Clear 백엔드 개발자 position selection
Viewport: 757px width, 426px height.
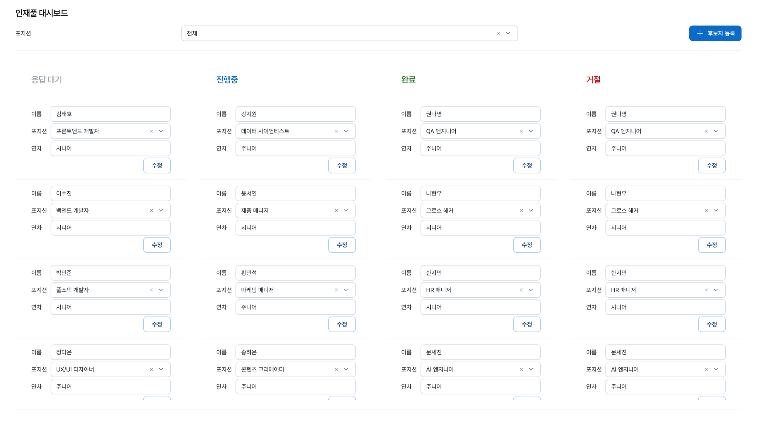click(152, 211)
